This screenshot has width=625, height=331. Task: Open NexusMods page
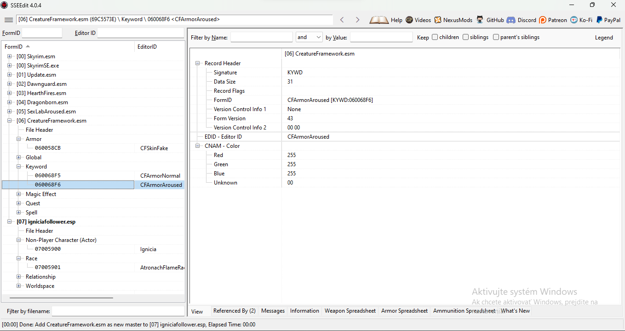[x=453, y=20]
